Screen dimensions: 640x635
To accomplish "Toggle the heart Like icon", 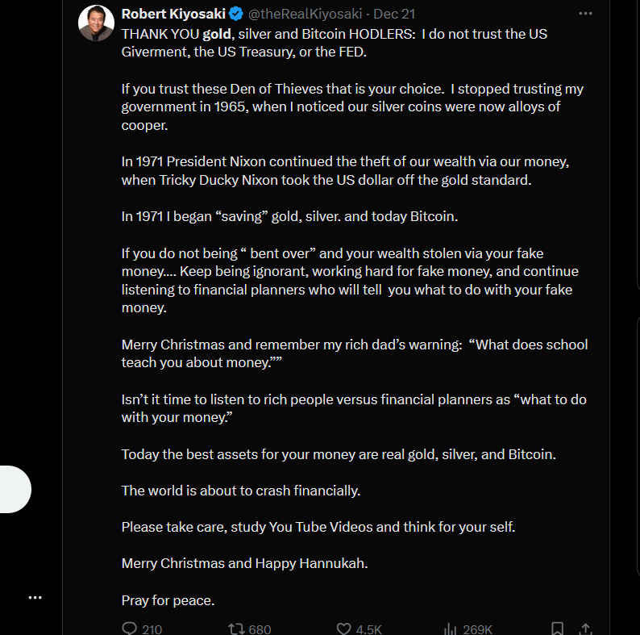I will coord(343,629).
